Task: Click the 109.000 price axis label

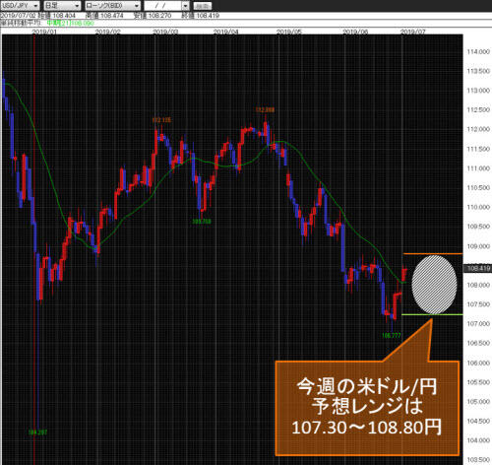Action: pos(478,246)
